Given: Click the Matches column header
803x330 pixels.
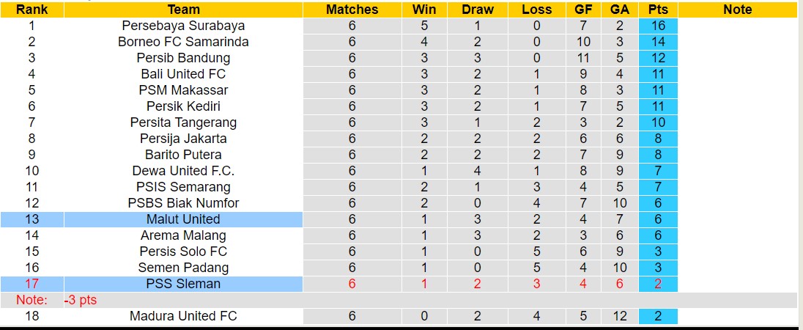Looking at the screenshot, I should [352, 10].
